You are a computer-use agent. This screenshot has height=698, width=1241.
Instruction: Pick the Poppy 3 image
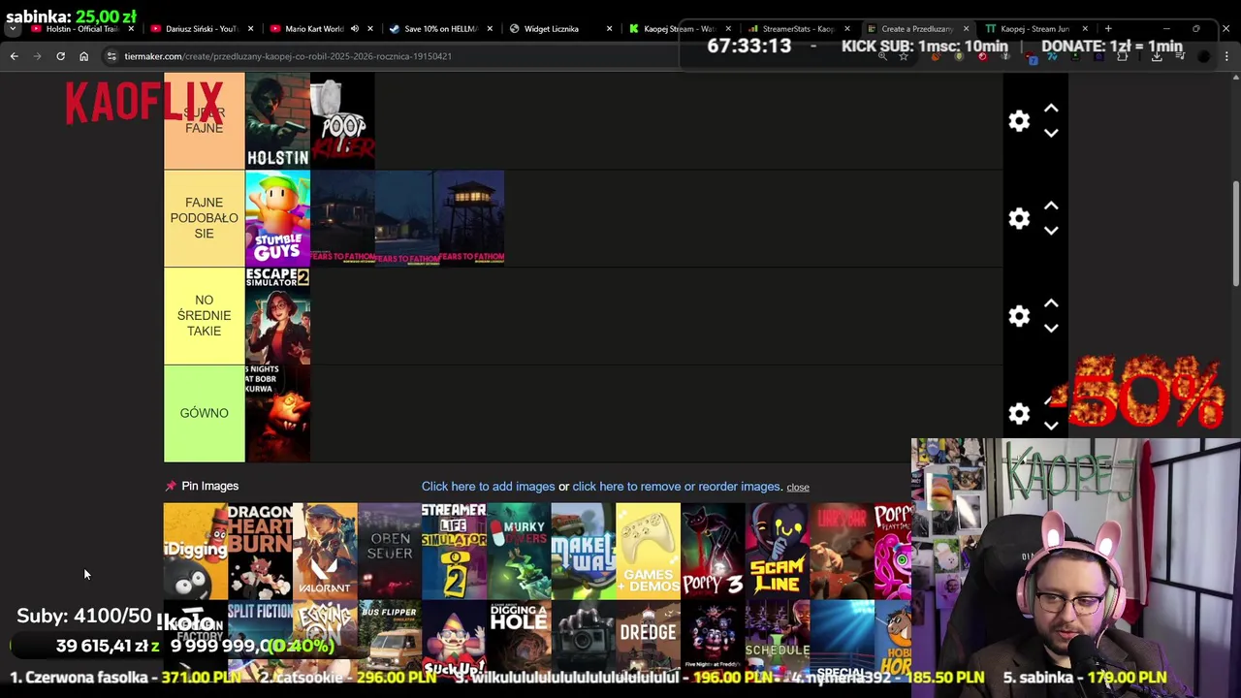click(x=713, y=551)
